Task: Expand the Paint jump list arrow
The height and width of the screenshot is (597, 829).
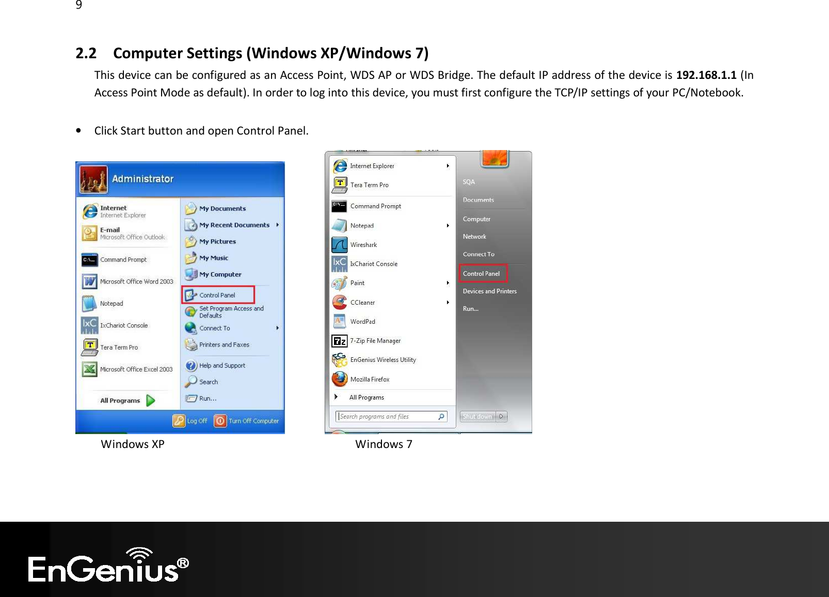Action: point(448,283)
